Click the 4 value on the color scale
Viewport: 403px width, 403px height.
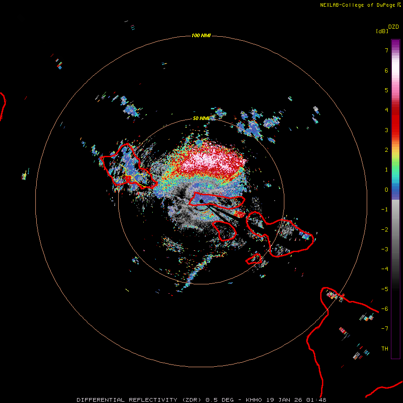386,110
